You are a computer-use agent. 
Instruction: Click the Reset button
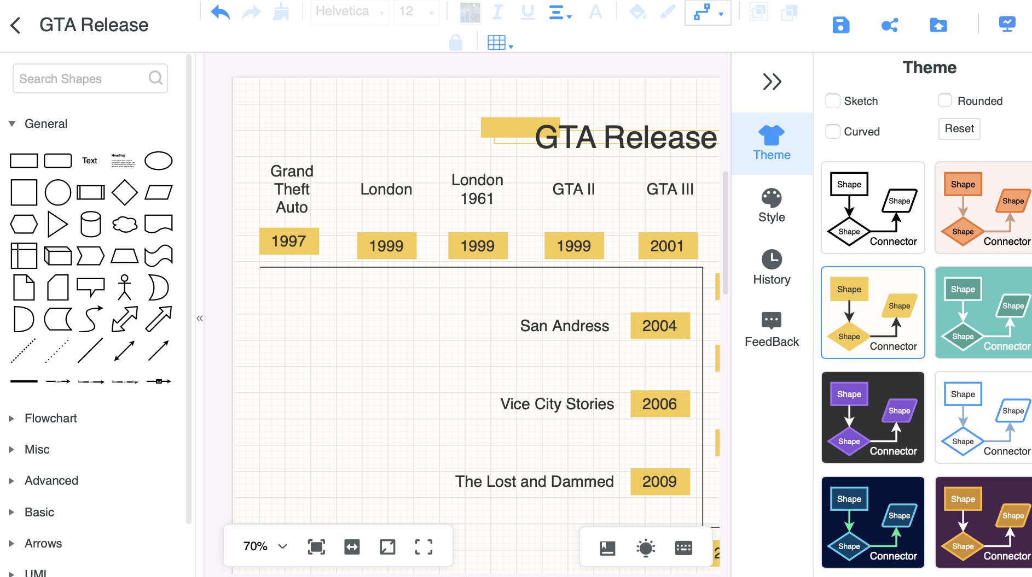coord(959,129)
